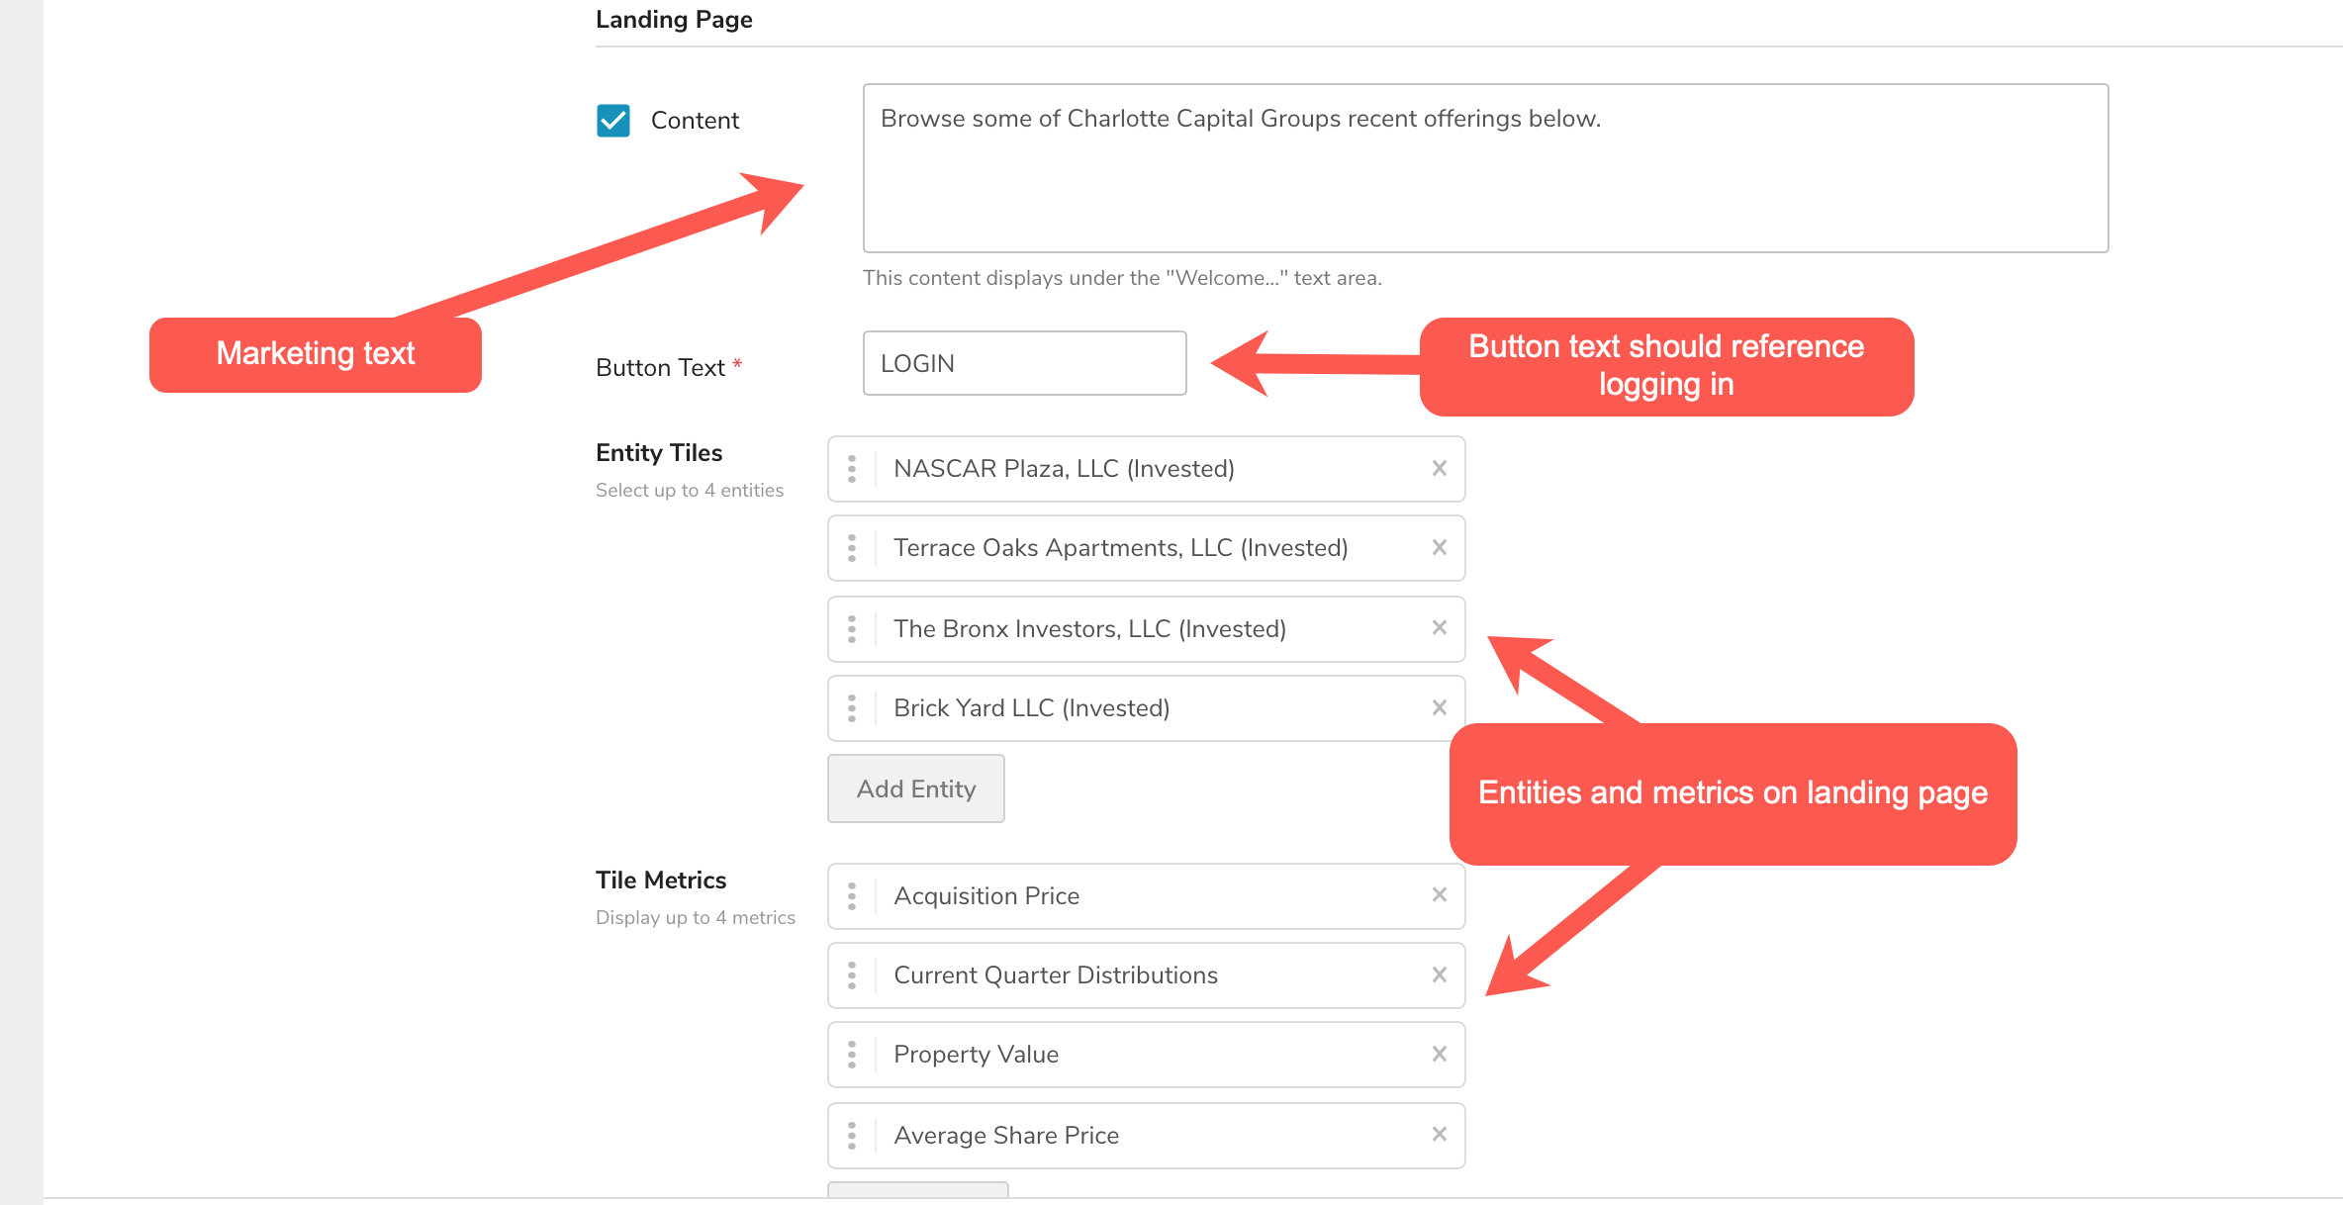This screenshot has width=2343, height=1205.
Task: Click the Tile Metrics label
Action: (661, 881)
